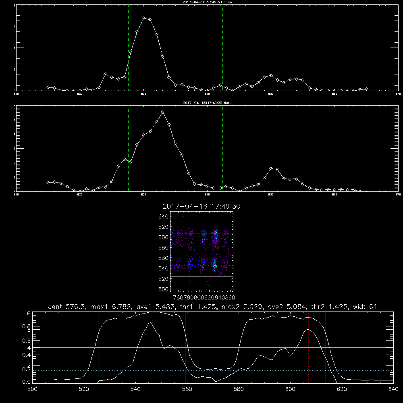
Task: Click the large 2017-04-16T17:49:30 heading above the image
Action: (x=201, y=206)
